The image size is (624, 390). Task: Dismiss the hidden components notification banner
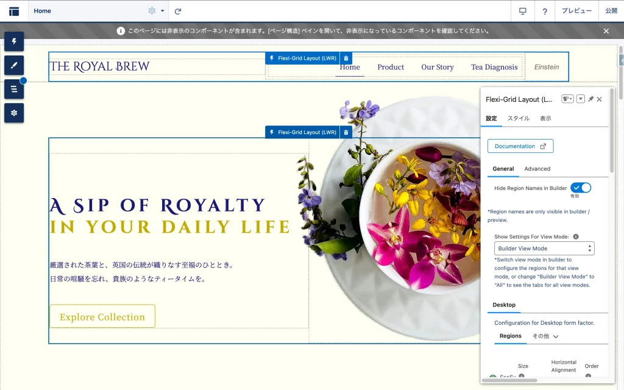tap(606, 31)
